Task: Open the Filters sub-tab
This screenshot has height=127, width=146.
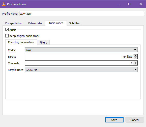Action: pyautogui.click(x=43, y=43)
